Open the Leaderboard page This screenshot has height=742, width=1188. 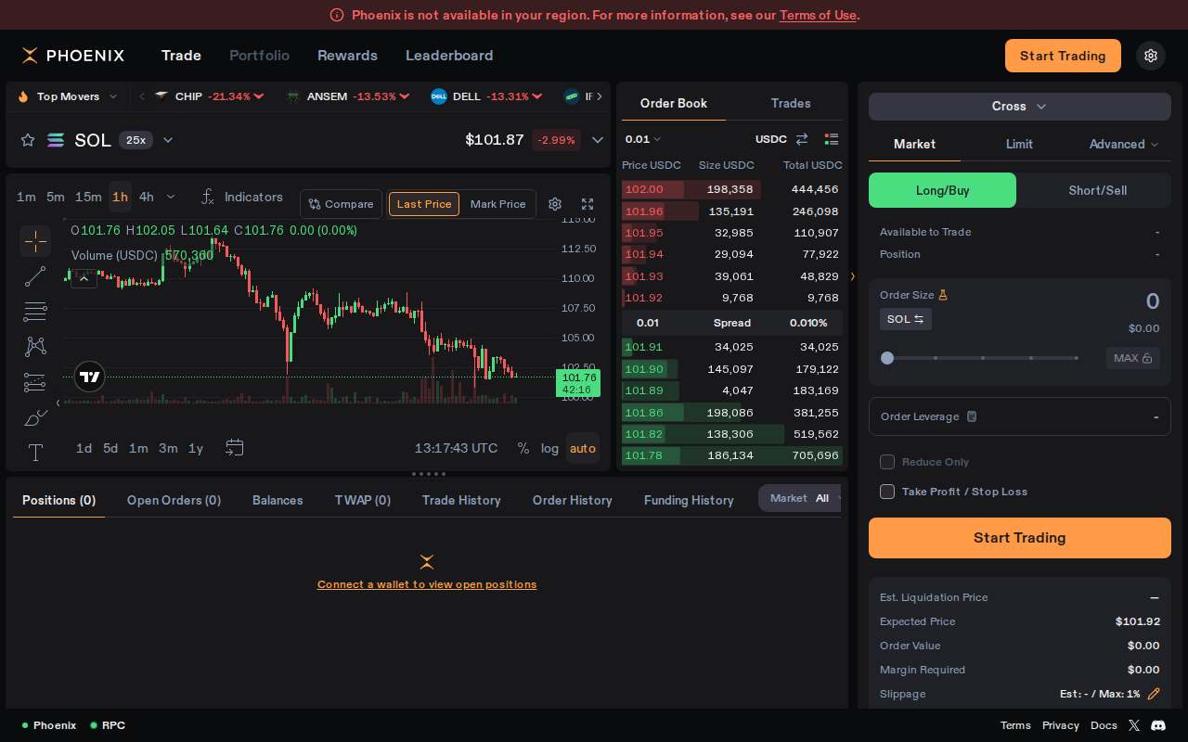point(449,56)
